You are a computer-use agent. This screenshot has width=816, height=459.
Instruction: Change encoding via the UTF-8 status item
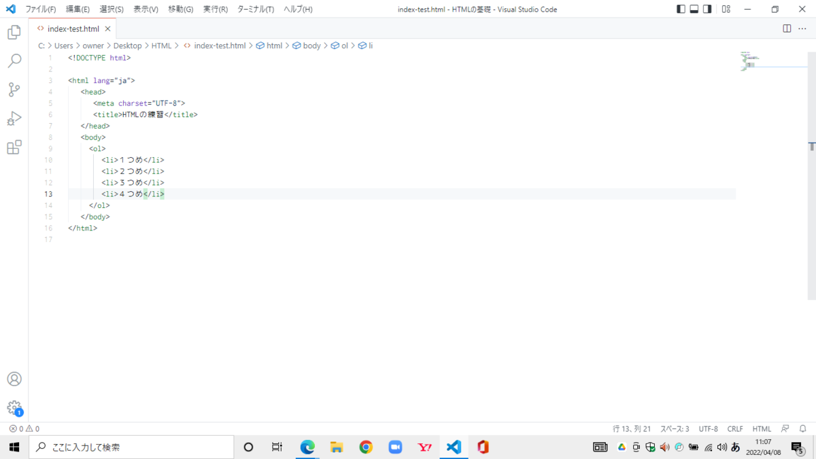click(708, 428)
